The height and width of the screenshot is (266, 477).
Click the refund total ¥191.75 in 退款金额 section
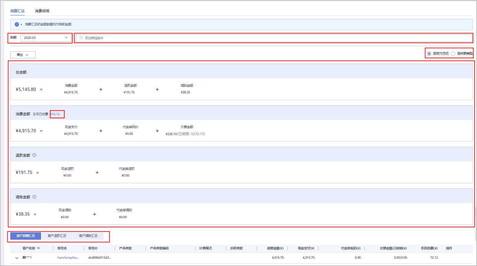pos(24,173)
